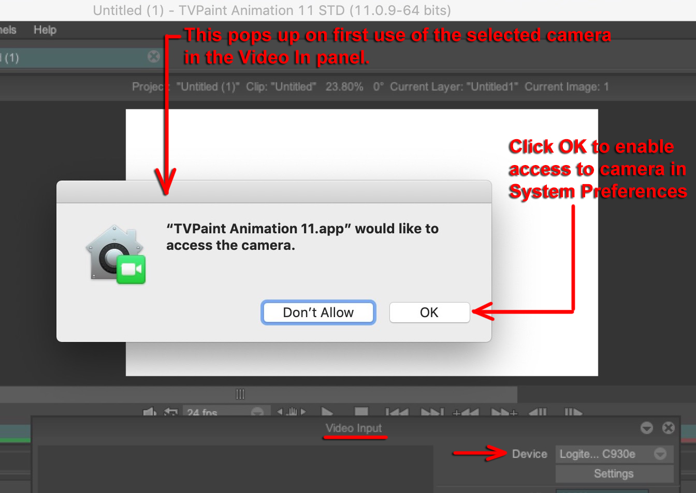
Task: Open the 24 fps frame rate dropdown
Action: coord(226,412)
